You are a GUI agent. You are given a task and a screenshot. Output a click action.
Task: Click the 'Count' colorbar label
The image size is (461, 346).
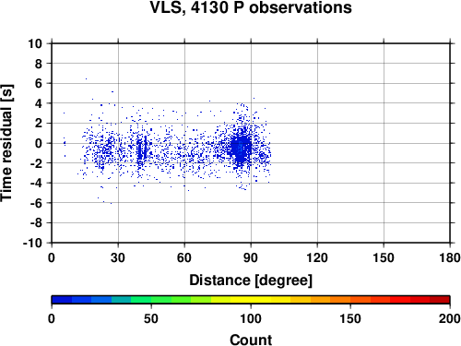click(251, 340)
